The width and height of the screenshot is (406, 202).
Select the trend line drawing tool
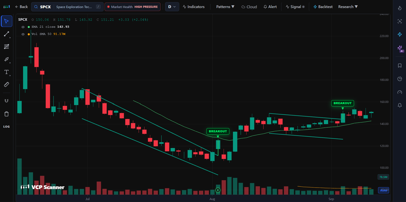tap(6, 34)
